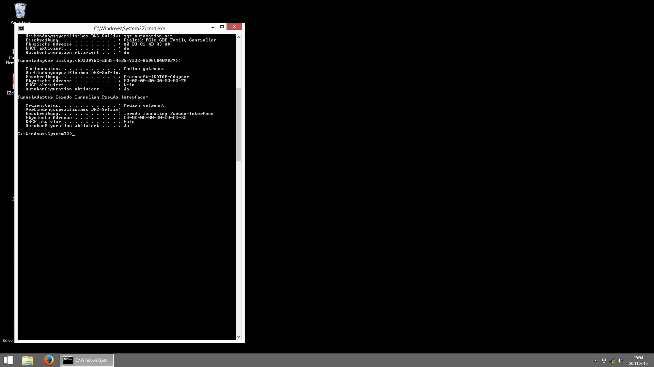Minimize the cmd.exe window

(213, 27)
